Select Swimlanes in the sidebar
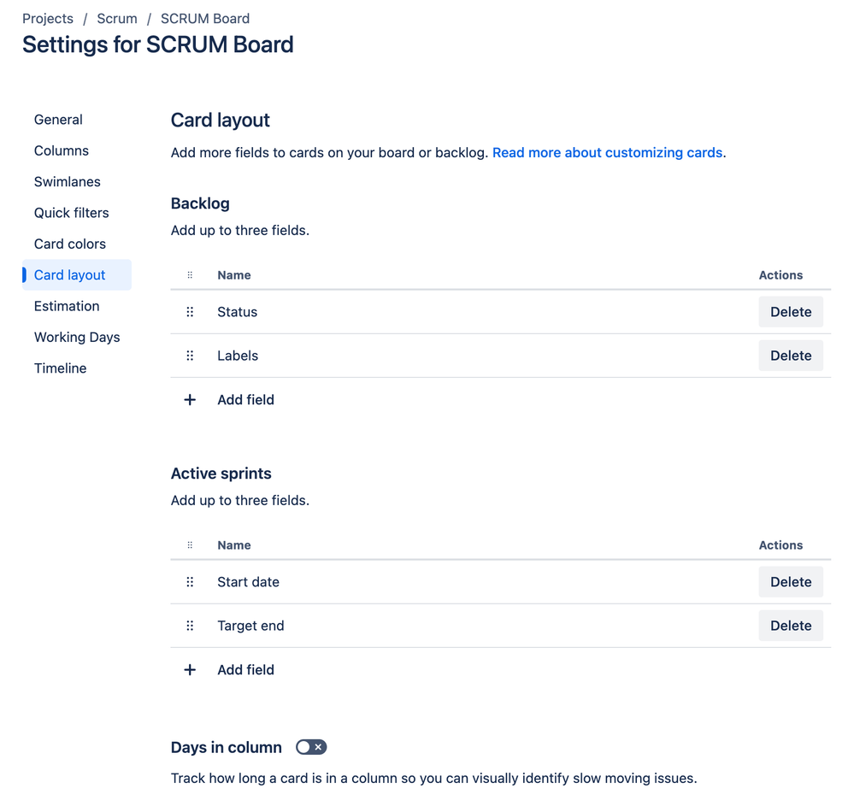 click(x=67, y=181)
